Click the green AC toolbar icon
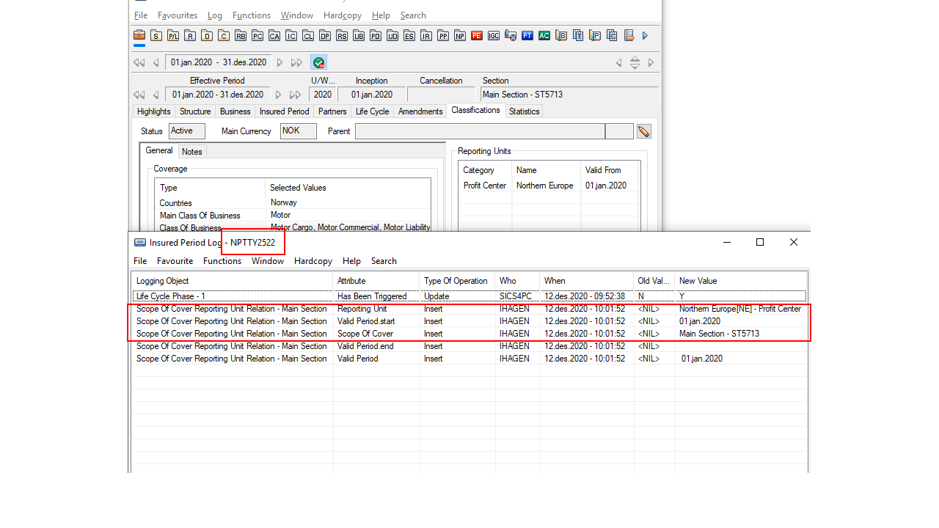Image resolution: width=939 pixels, height=528 pixels. (544, 35)
